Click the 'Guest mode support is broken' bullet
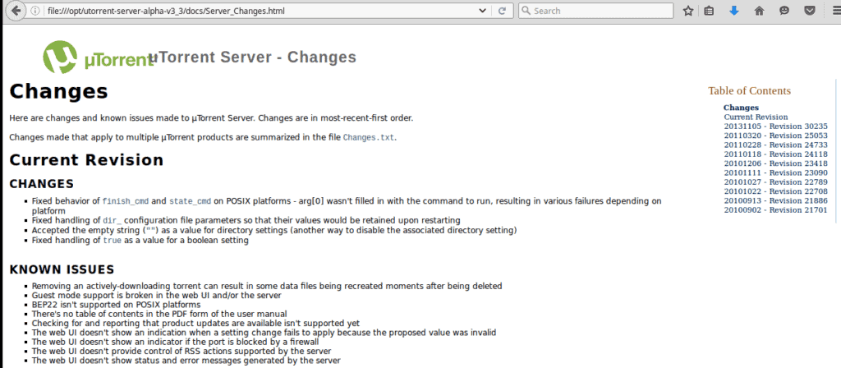The image size is (841, 368). coord(157,296)
